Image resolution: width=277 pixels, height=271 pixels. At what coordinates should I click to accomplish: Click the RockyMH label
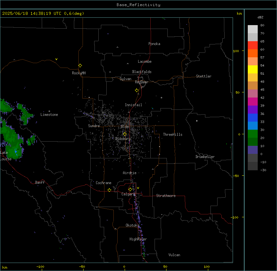79,73
